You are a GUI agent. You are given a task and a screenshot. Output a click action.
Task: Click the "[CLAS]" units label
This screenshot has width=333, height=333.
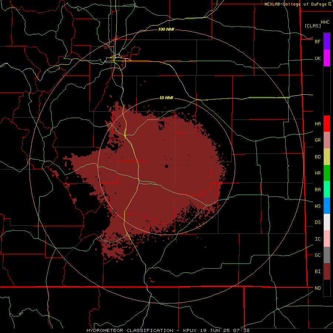[x=313, y=26]
